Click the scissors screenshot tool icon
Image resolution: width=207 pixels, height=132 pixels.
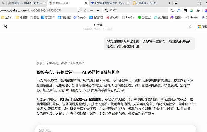(x=172, y=10)
